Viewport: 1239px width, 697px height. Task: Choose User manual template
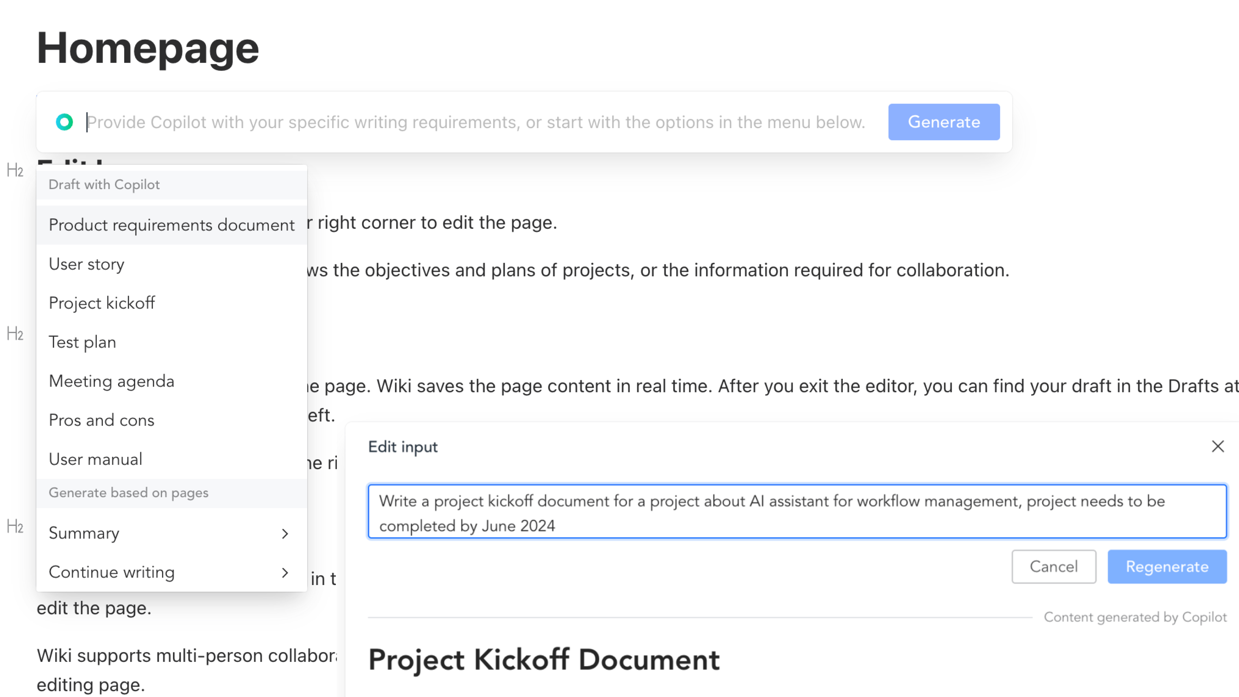95,459
